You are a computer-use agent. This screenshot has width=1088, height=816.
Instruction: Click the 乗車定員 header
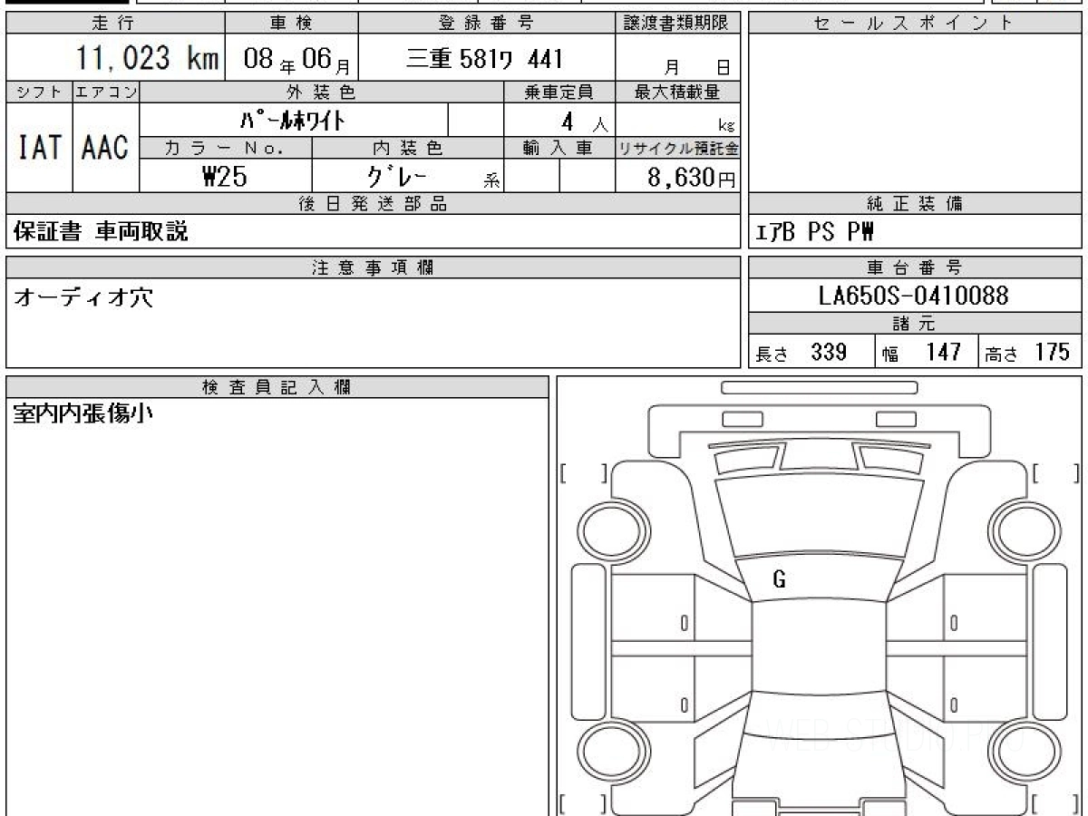click(559, 92)
